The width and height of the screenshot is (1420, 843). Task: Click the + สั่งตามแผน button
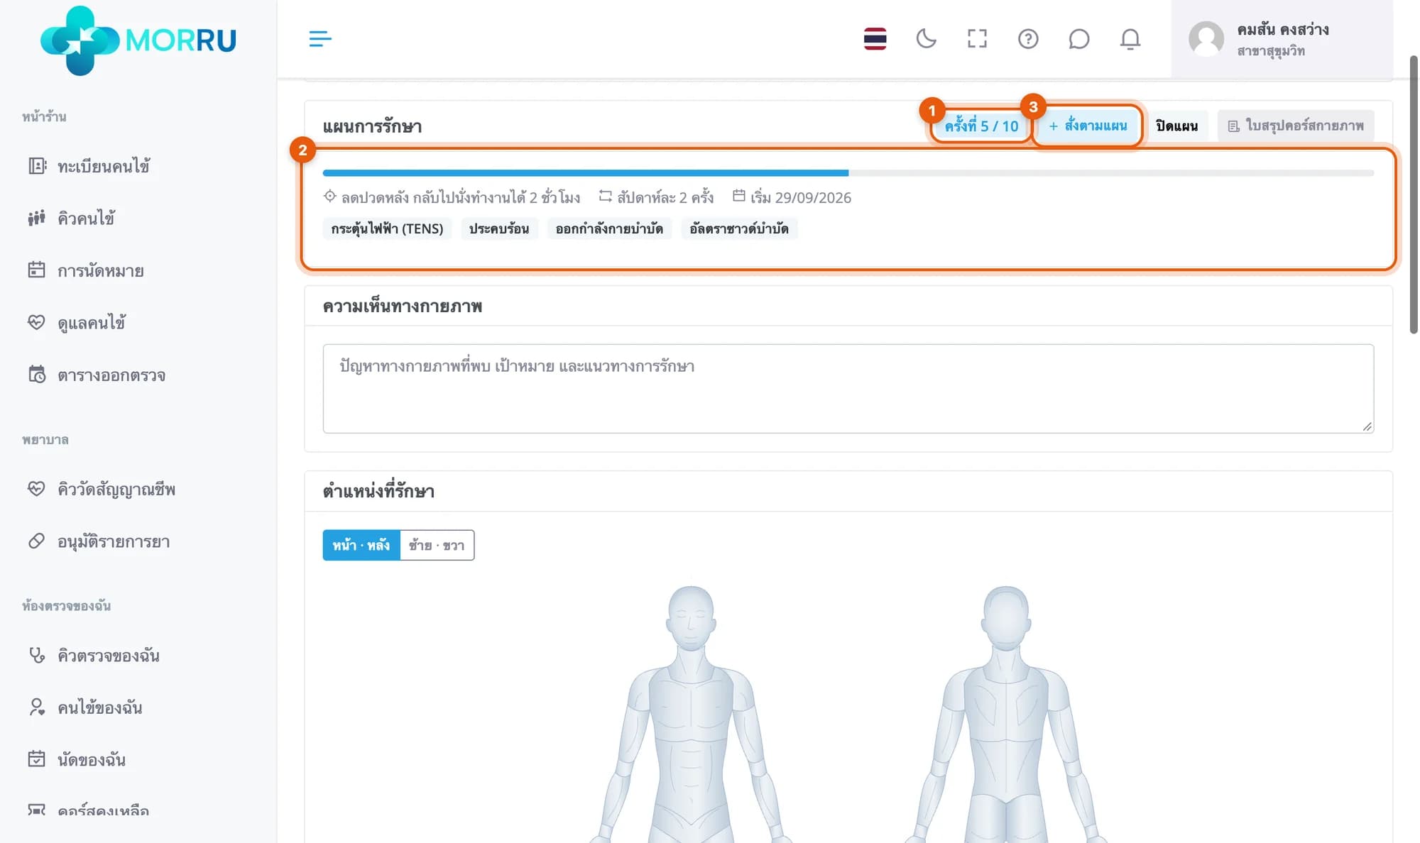click(1087, 126)
